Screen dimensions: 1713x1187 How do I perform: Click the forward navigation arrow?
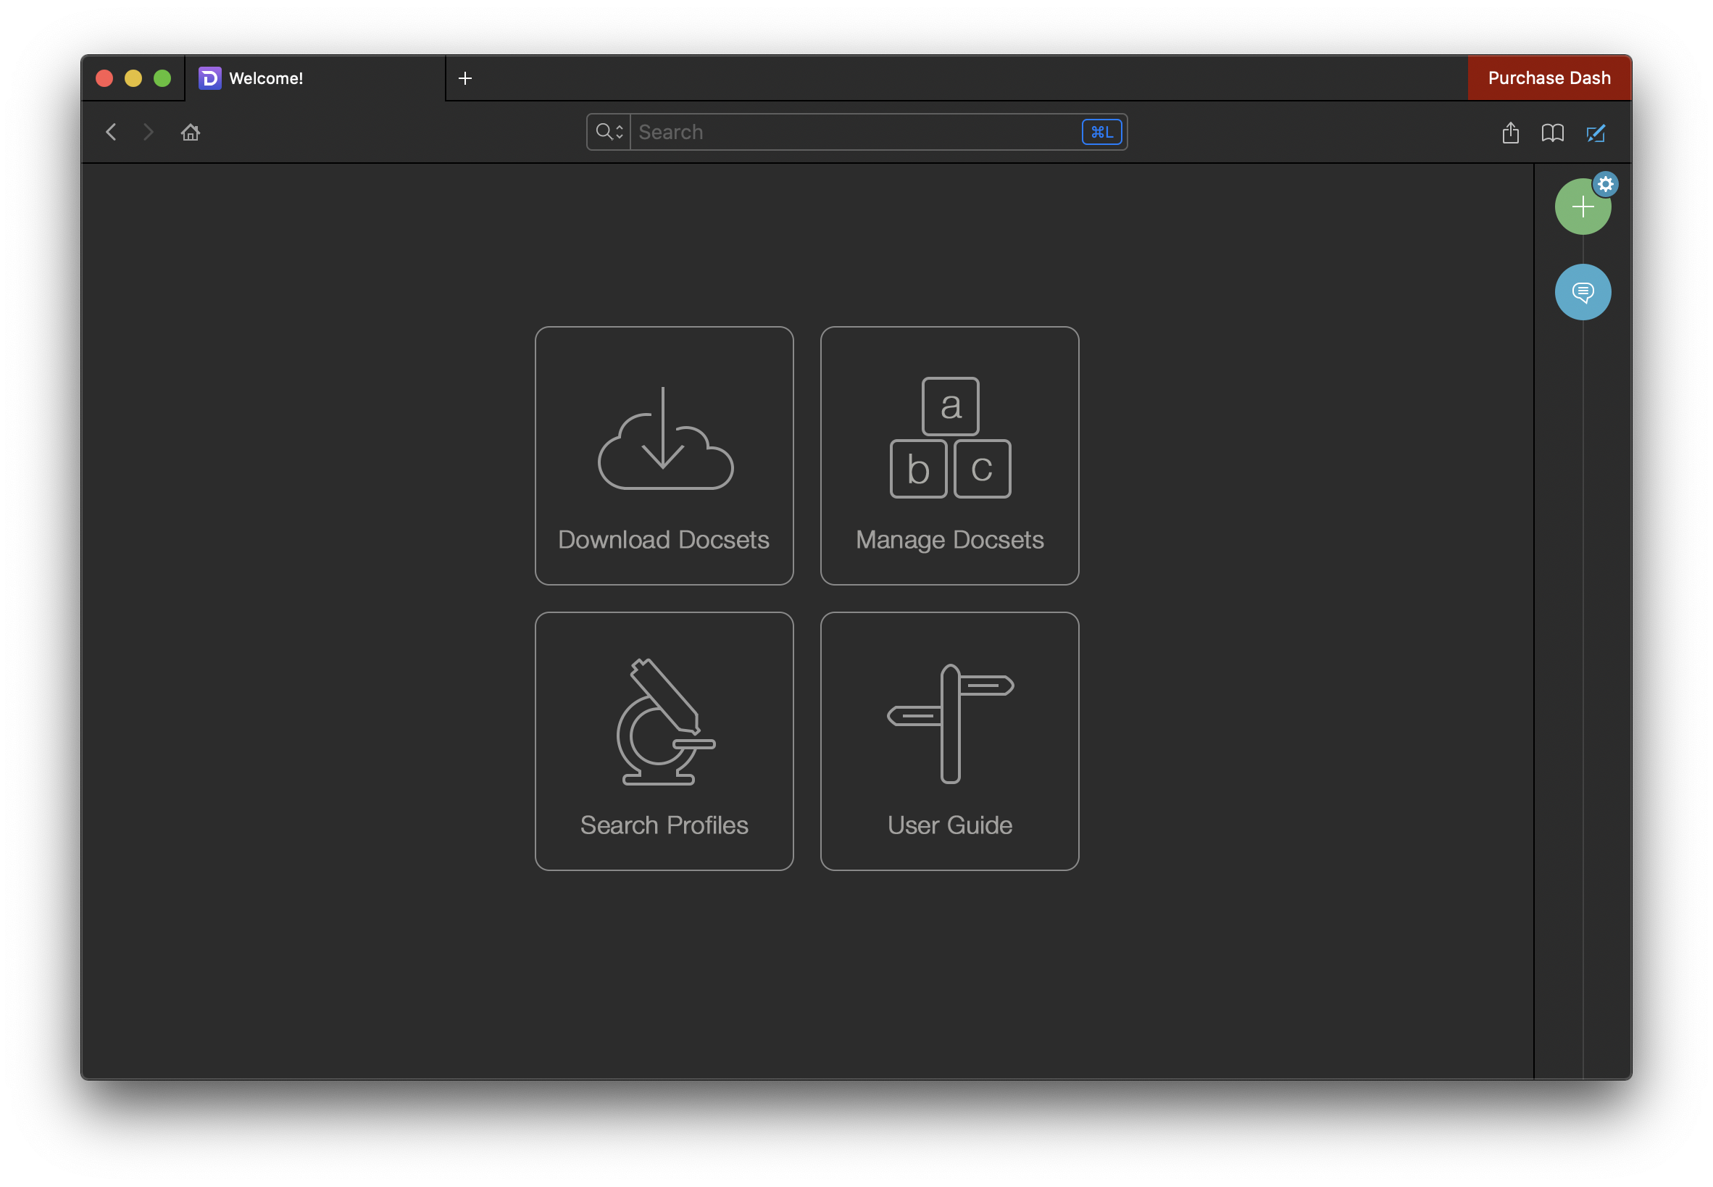coord(148,133)
